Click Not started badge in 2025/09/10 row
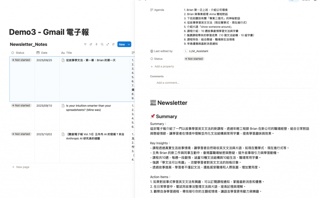The image size is (319, 198). pos(21,105)
